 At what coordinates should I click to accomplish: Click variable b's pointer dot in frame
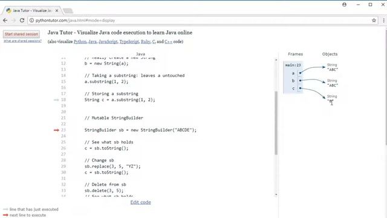click(300, 81)
